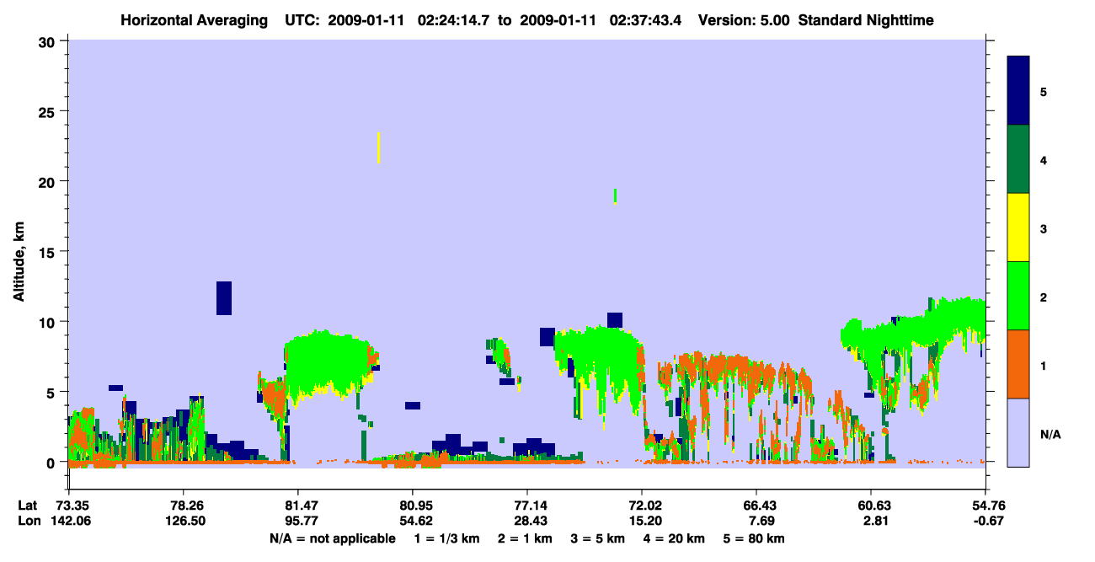Viewport: 1095px width, 562px height.
Task: Click the 'Lon' row label
Action: click(x=29, y=522)
